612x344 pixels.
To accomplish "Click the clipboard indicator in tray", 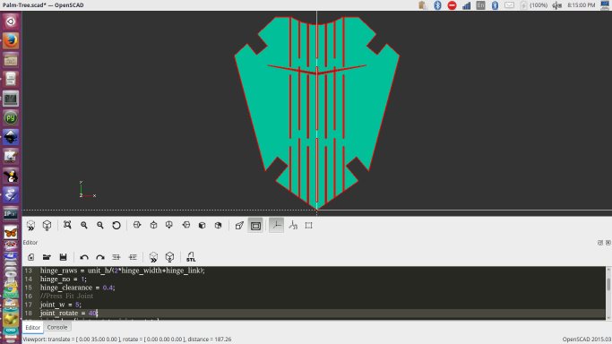I will click(x=423, y=5).
